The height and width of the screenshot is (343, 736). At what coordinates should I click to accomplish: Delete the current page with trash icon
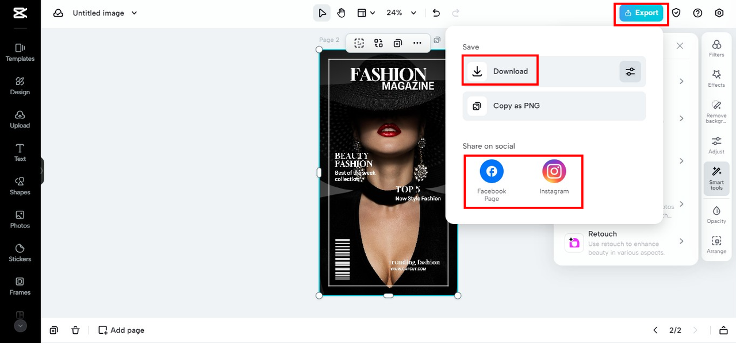[75, 330]
